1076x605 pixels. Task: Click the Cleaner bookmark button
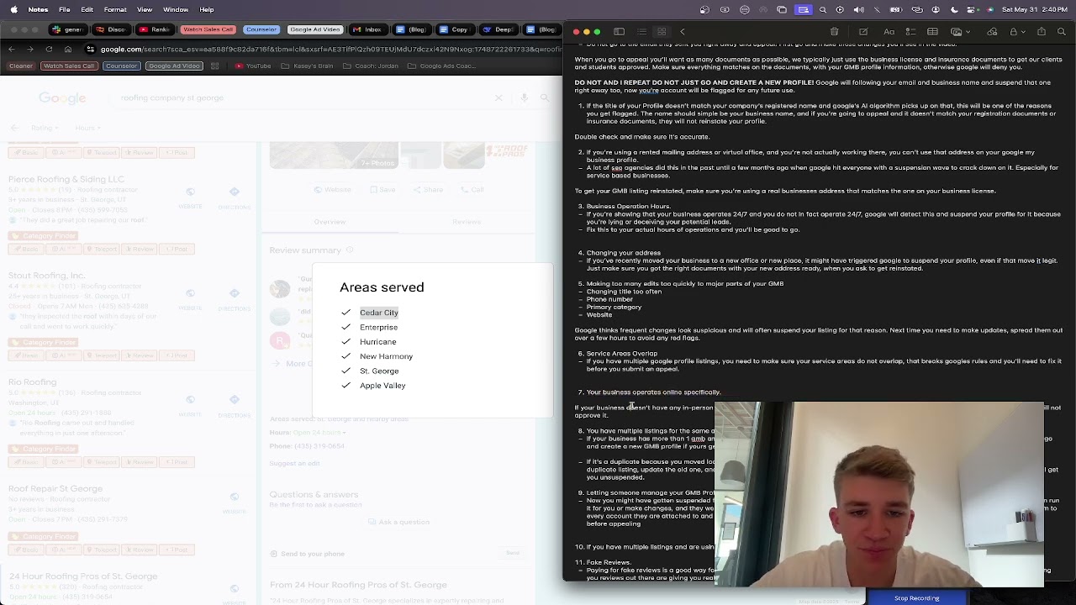21,66
